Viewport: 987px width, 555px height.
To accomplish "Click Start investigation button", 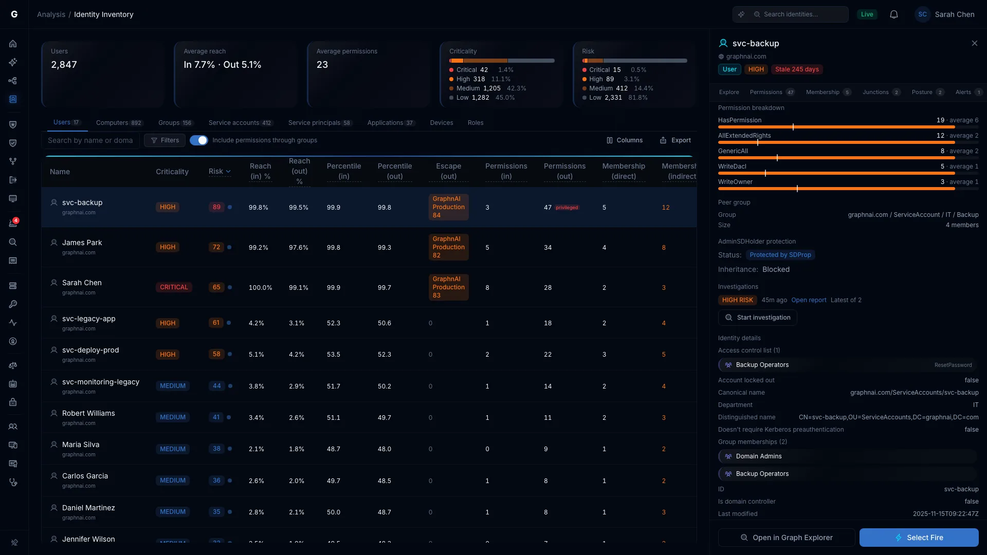I will click(758, 318).
